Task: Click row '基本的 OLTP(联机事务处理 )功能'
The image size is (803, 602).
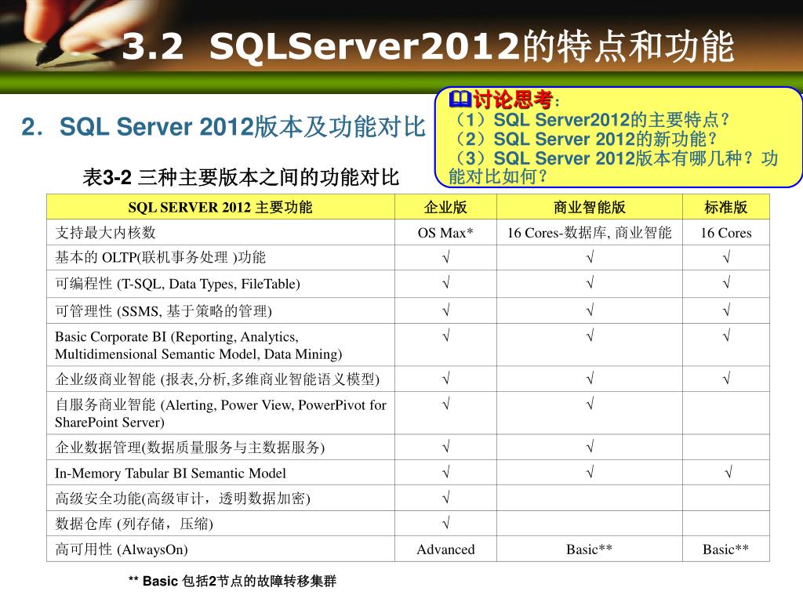Action: [160, 257]
